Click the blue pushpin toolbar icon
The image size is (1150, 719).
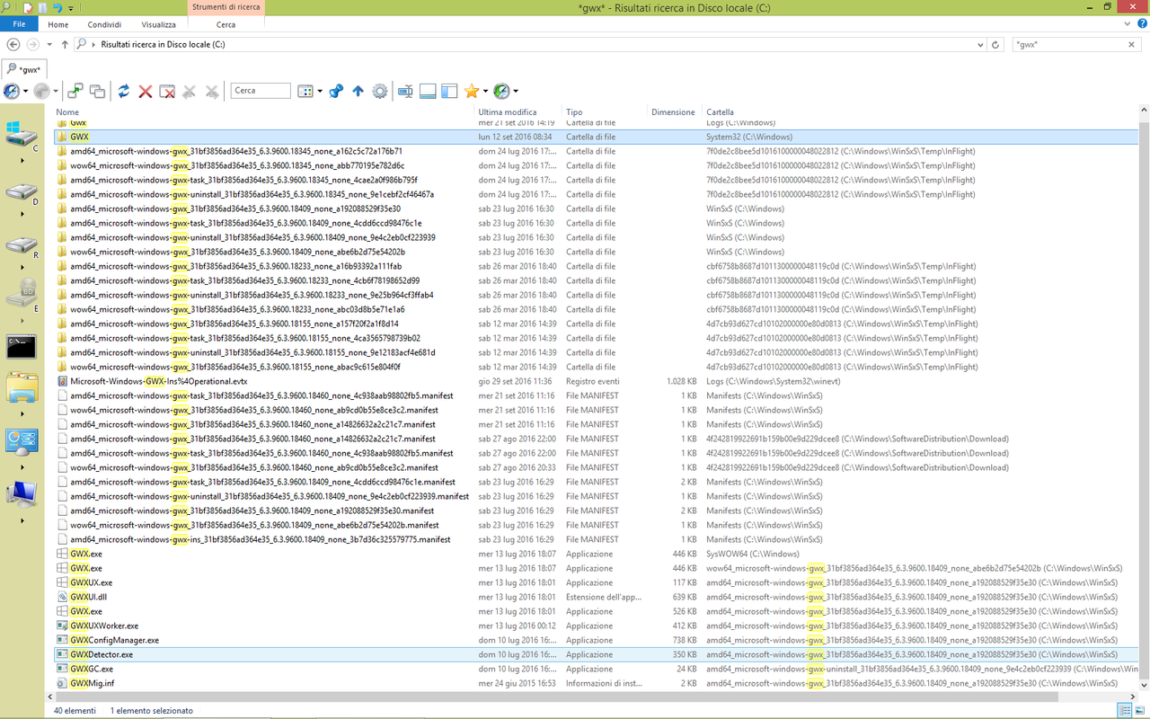point(336,91)
